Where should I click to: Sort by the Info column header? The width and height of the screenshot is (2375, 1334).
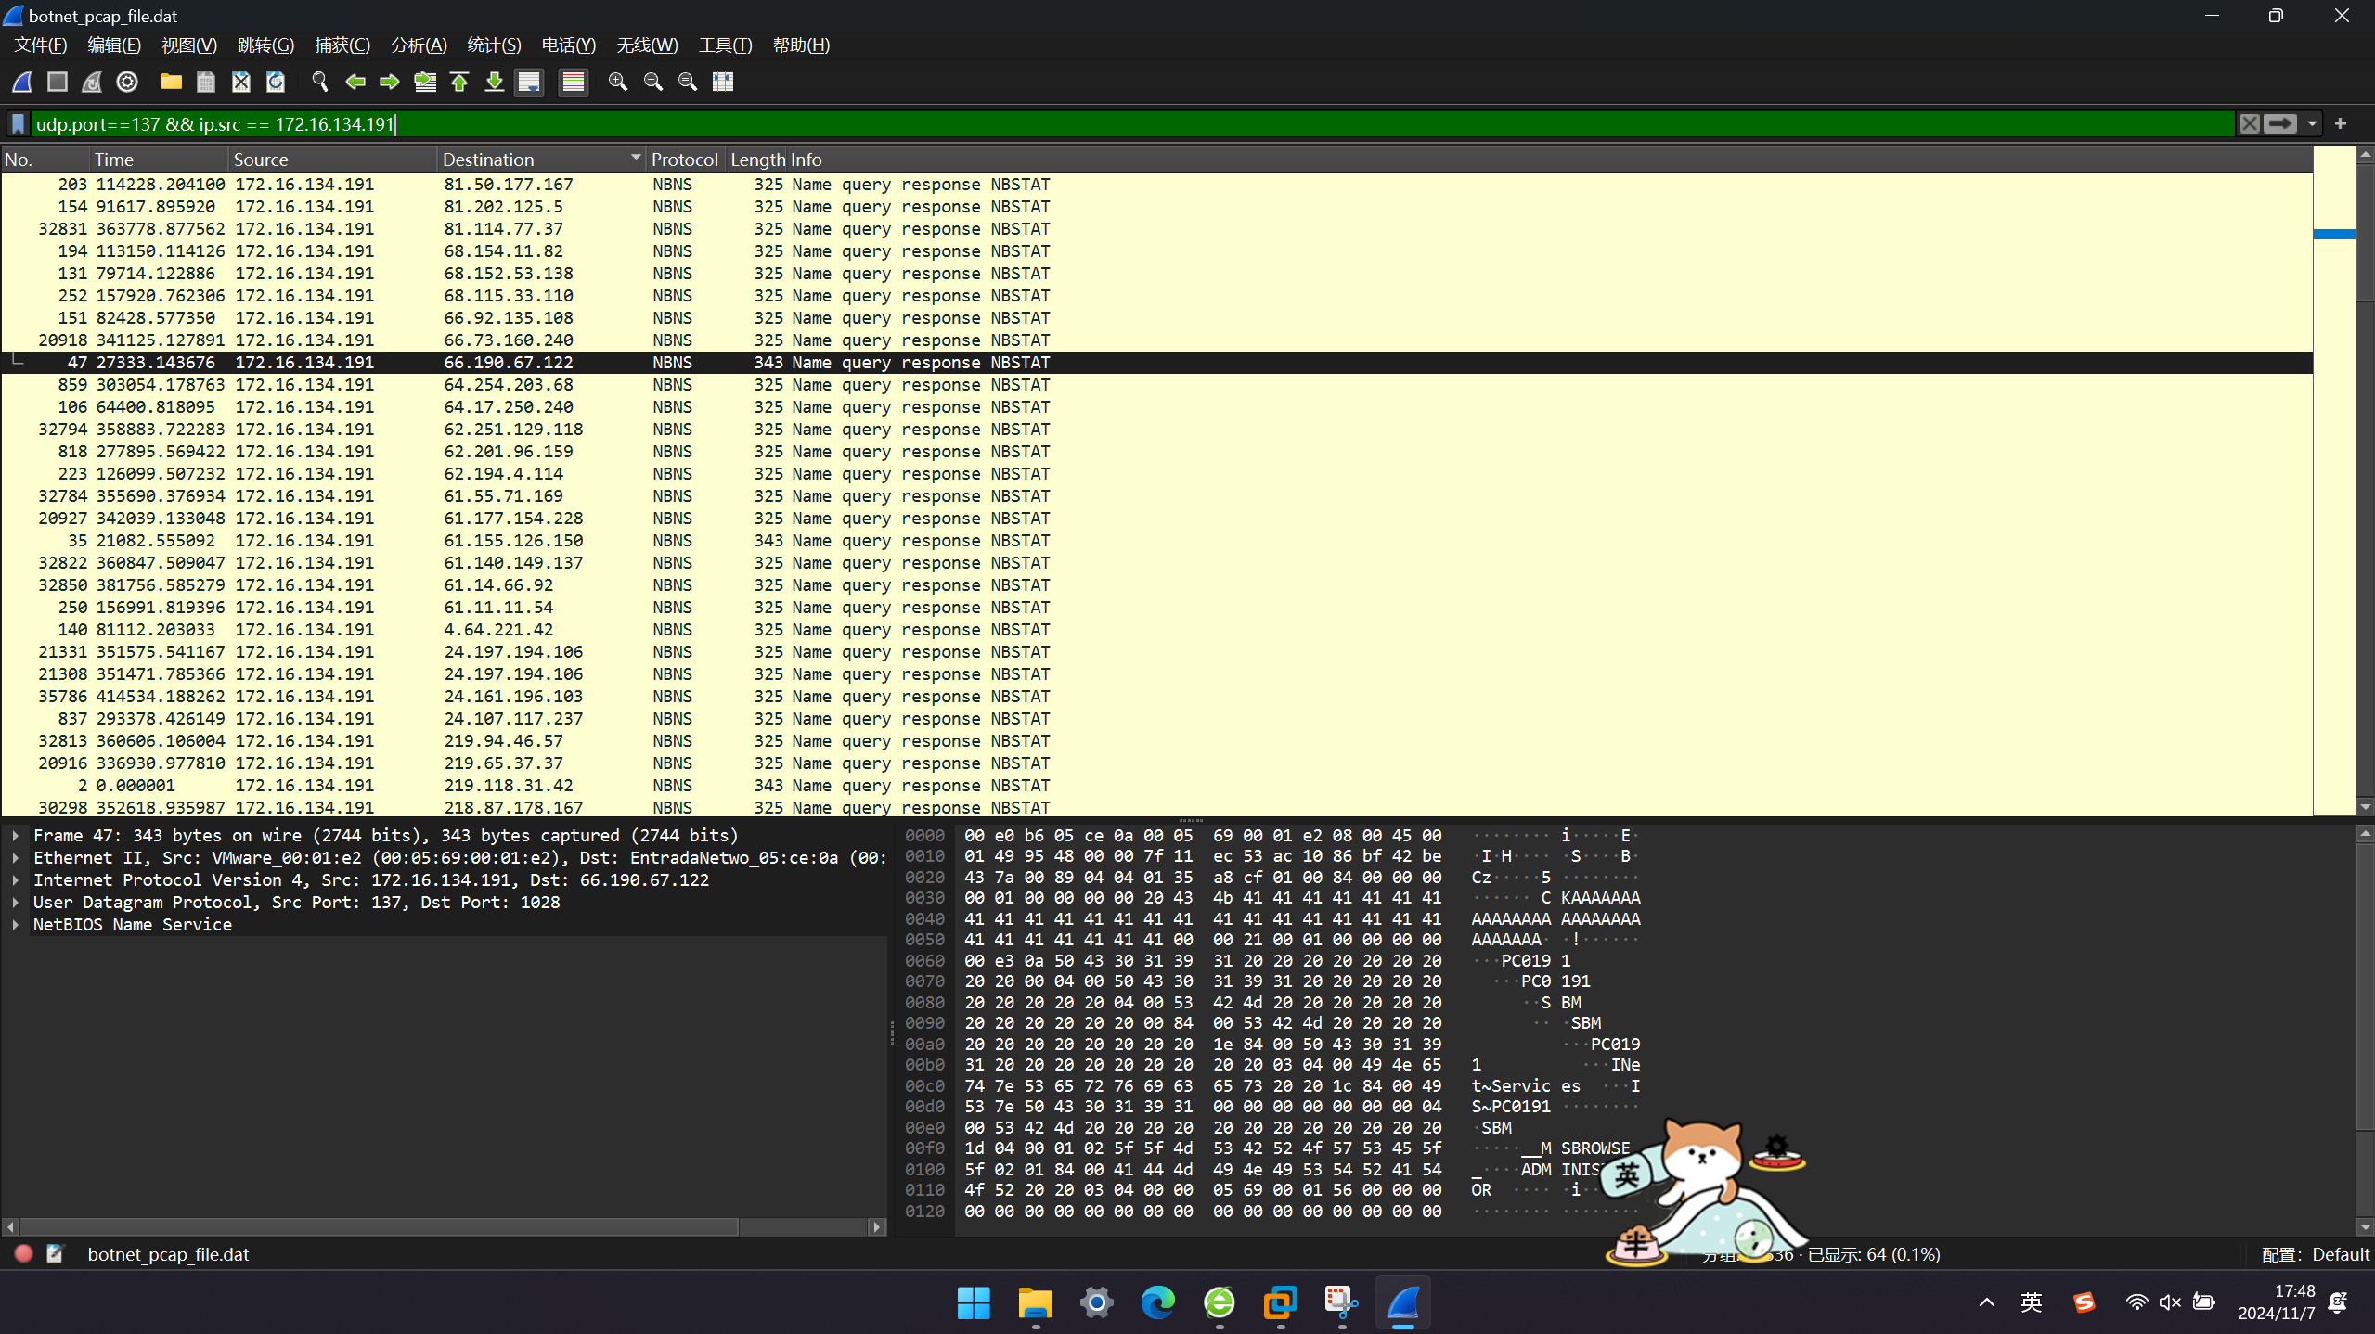coord(1550,160)
